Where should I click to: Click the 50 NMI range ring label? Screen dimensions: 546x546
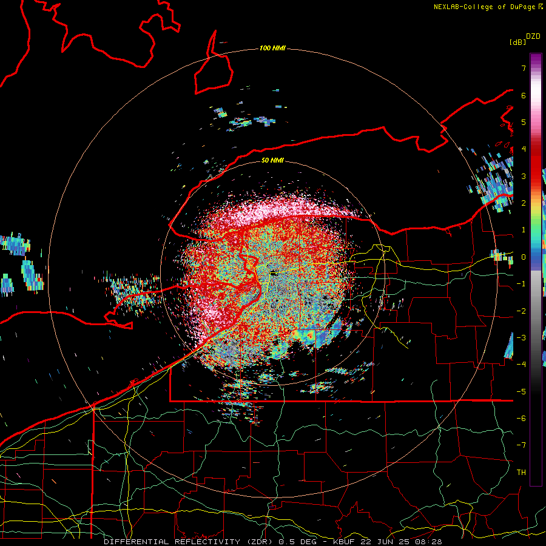272,160
